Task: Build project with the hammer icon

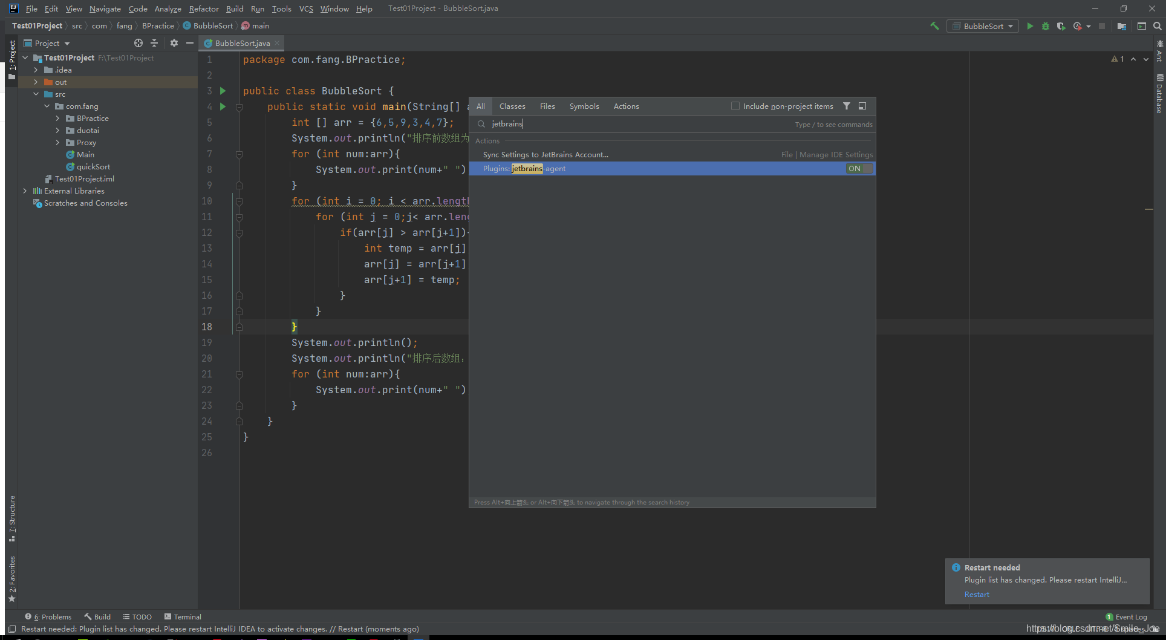Action: click(934, 26)
